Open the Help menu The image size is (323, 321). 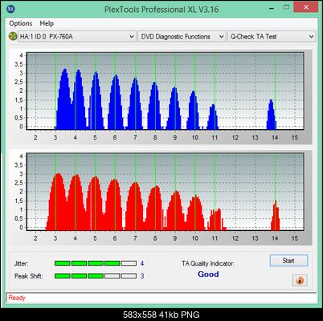(x=47, y=23)
